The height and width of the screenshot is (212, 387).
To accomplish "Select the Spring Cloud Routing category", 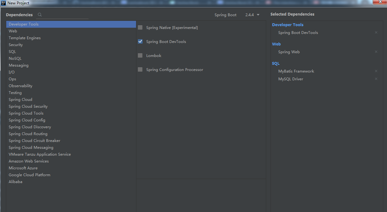I will coord(71,134).
